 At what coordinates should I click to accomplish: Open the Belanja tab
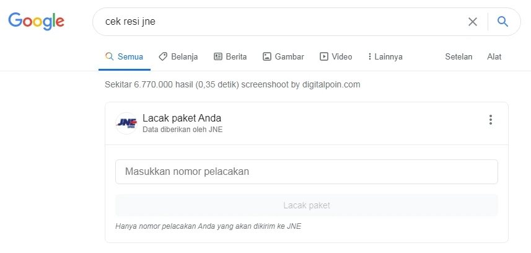pyautogui.click(x=178, y=56)
